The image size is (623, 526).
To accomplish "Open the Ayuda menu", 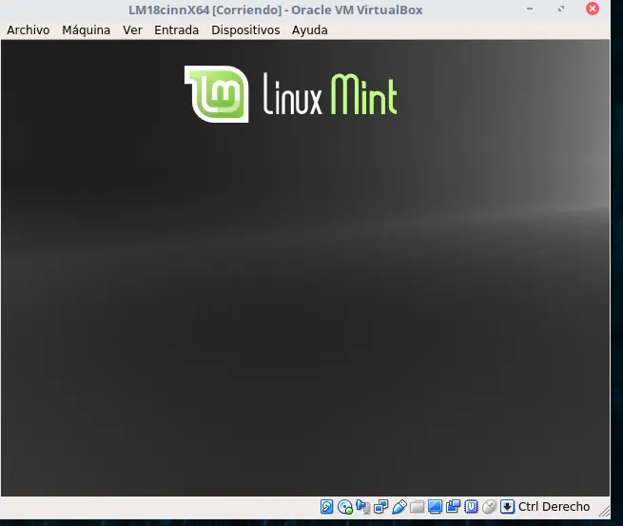I will coord(309,30).
